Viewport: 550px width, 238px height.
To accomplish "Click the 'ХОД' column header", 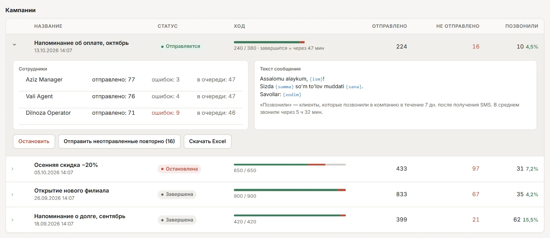I will click(239, 26).
